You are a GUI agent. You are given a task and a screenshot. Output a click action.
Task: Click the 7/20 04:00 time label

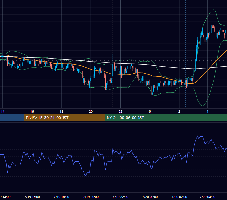207,197
